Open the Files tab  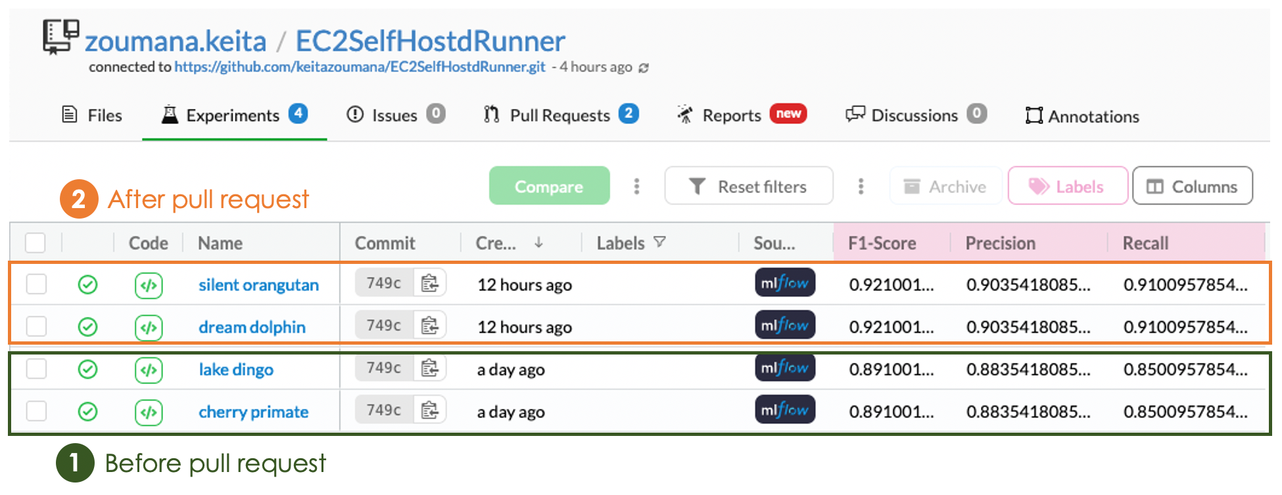tap(92, 116)
